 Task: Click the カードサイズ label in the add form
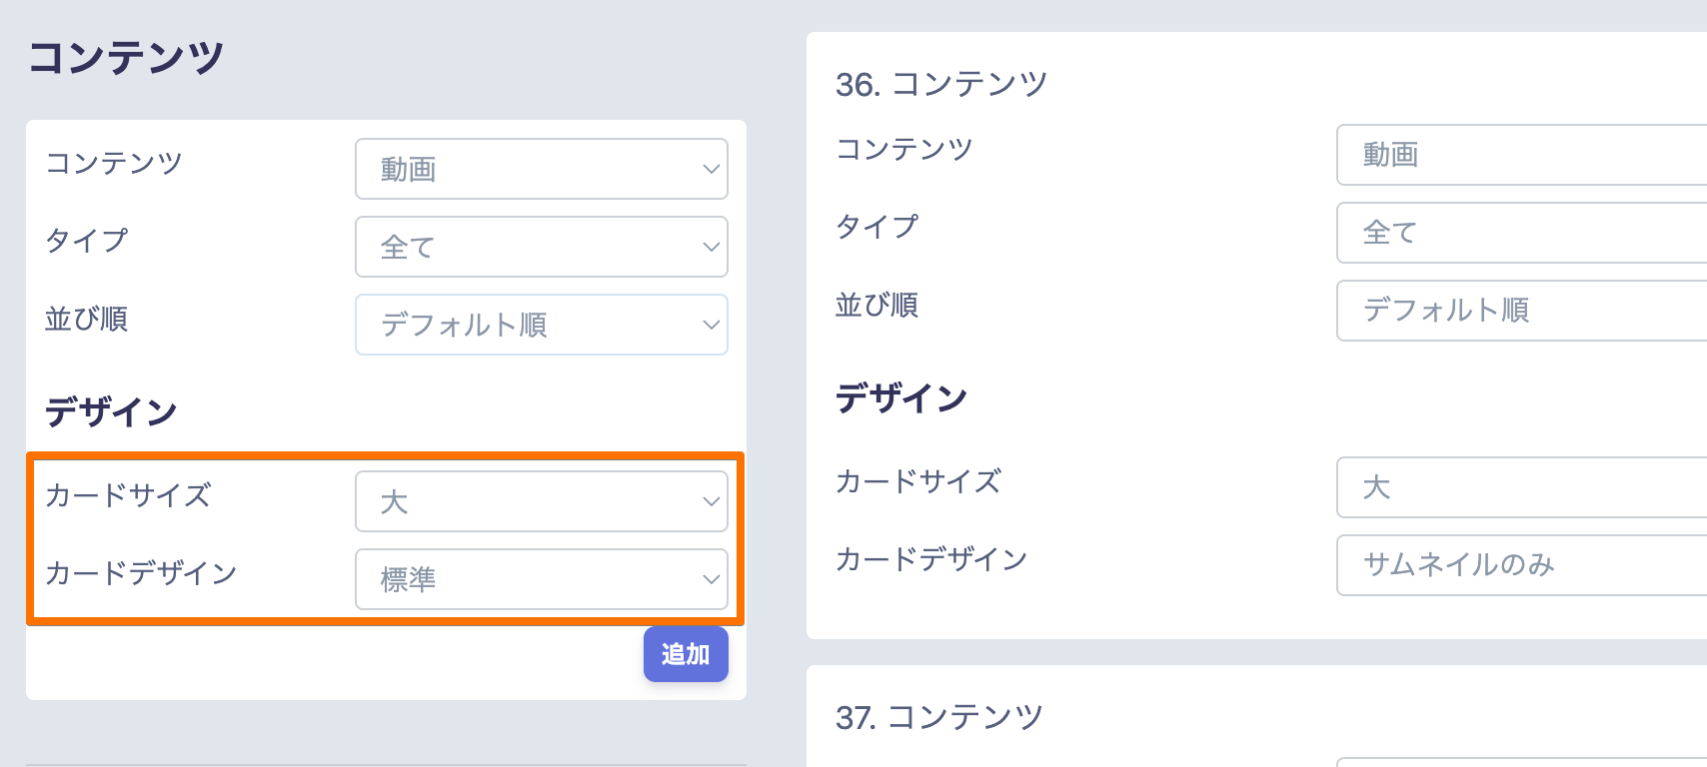(x=128, y=495)
